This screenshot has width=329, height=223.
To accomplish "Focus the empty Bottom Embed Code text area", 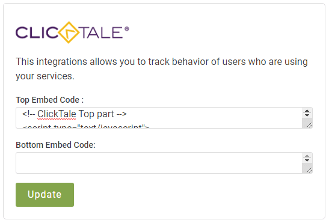I will point(159,163).
